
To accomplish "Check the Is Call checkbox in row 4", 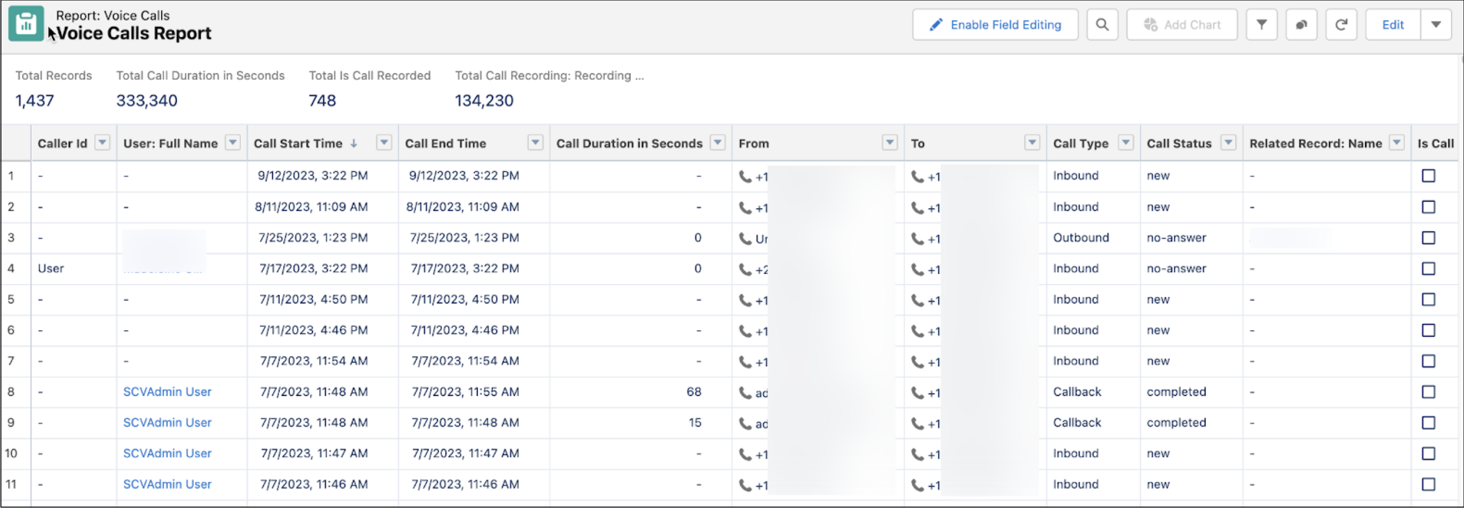I will (x=1428, y=268).
